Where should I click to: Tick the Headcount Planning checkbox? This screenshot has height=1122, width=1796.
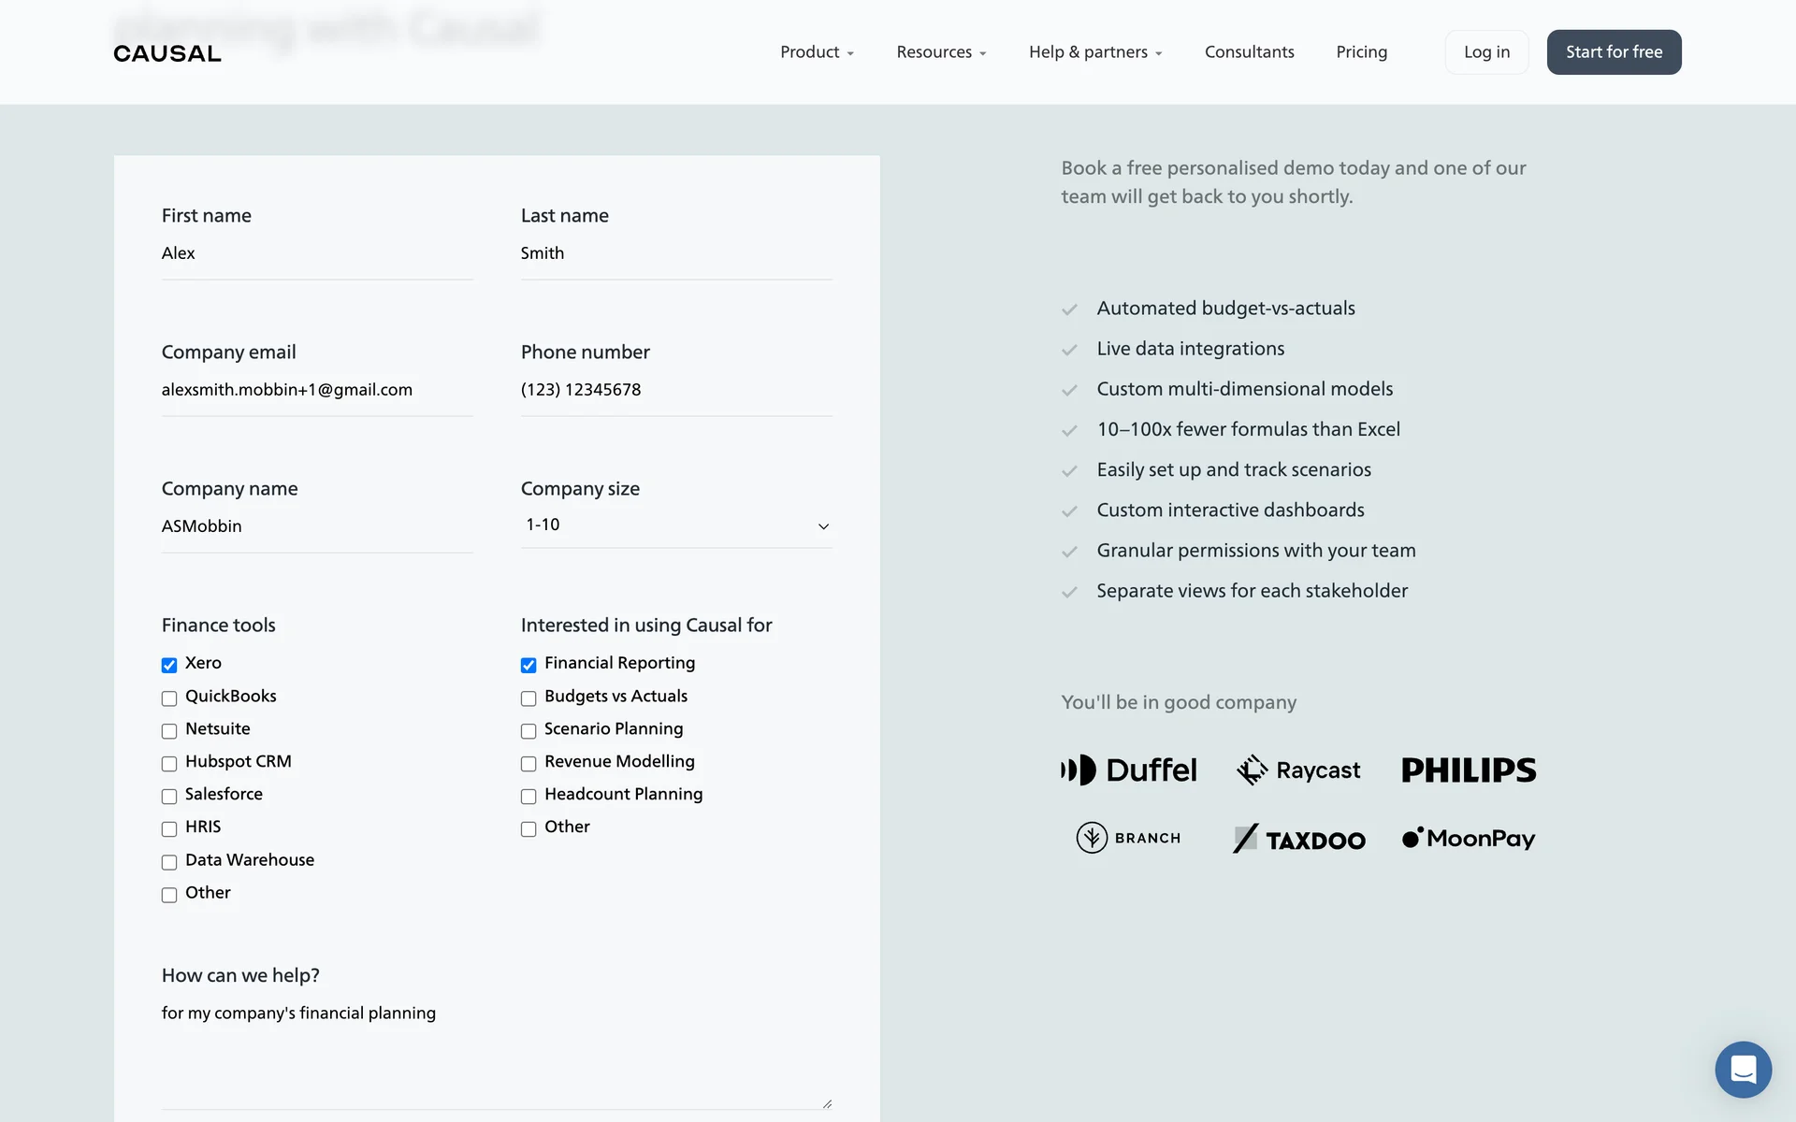point(529,797)
